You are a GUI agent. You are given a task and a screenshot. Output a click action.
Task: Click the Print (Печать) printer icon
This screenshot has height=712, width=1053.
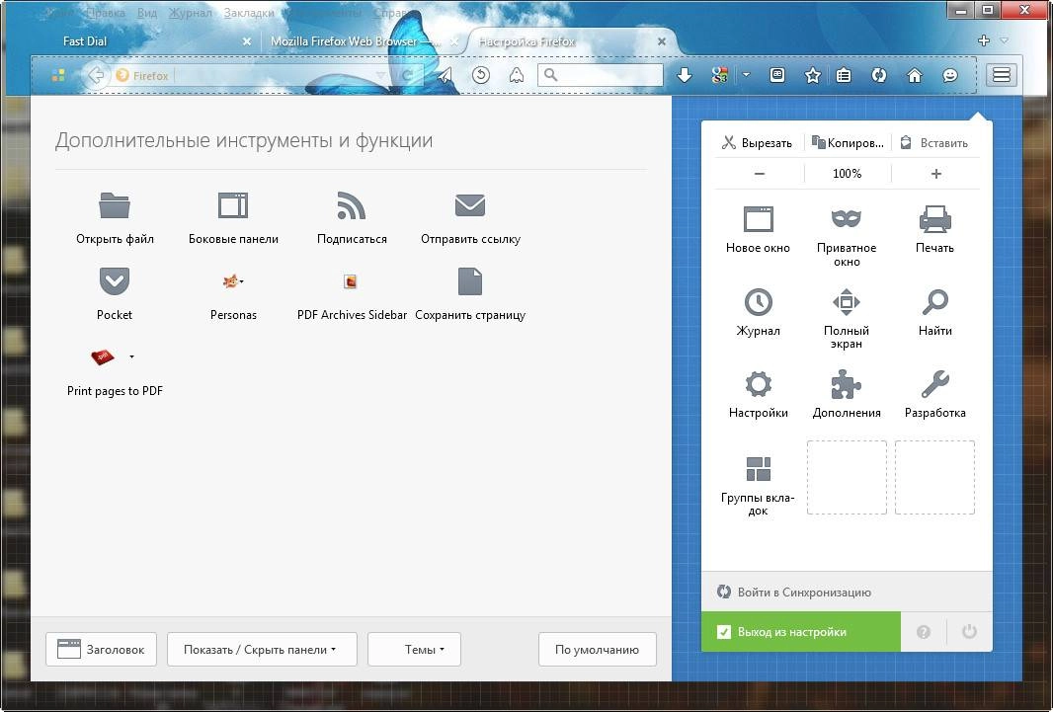click(x=934, y=219)
